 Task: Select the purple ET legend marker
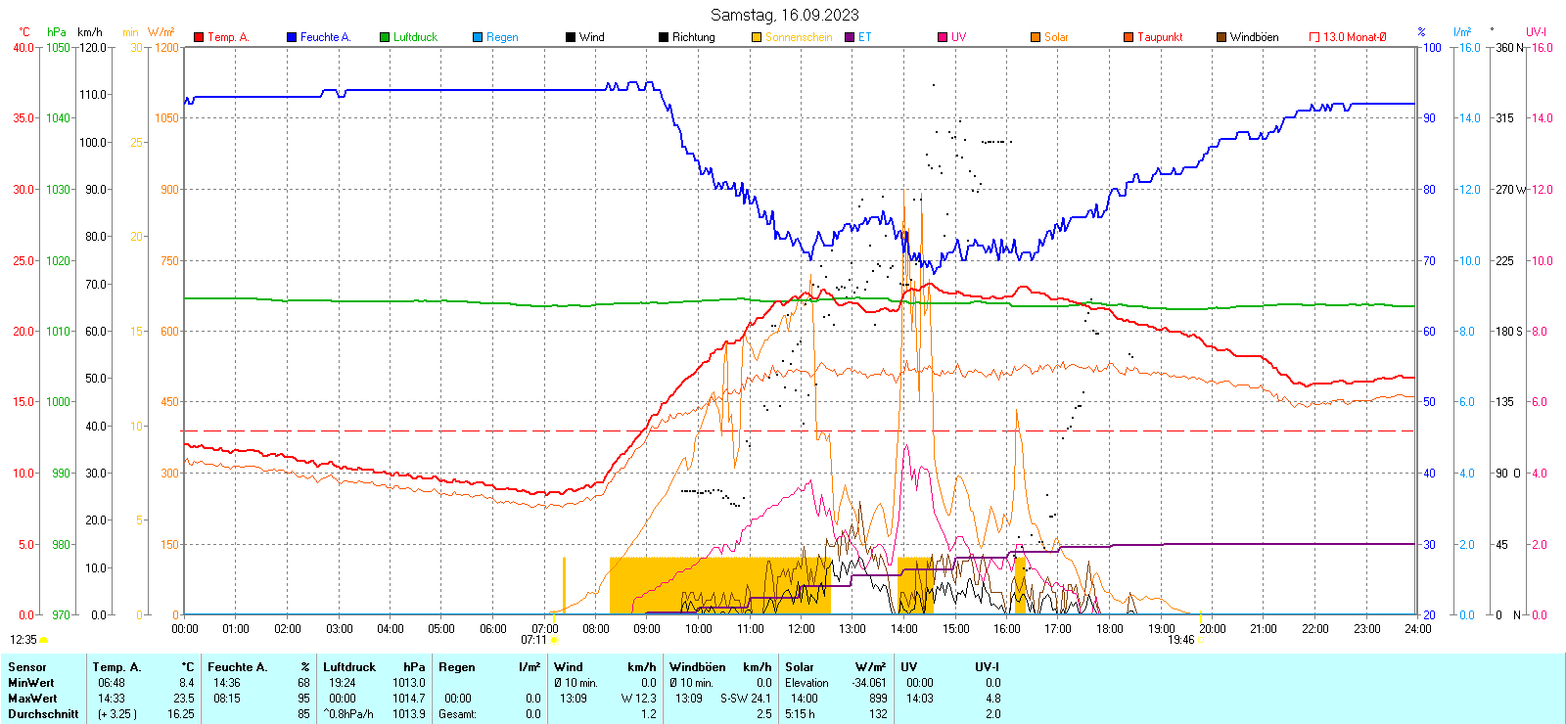850,37
